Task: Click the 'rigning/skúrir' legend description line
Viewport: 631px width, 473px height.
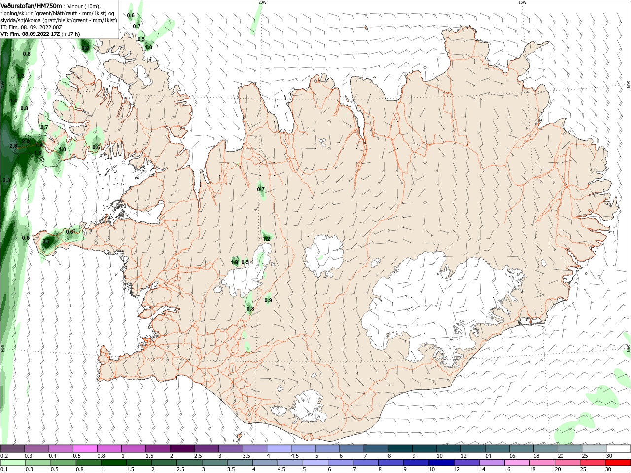Action: 58,13
